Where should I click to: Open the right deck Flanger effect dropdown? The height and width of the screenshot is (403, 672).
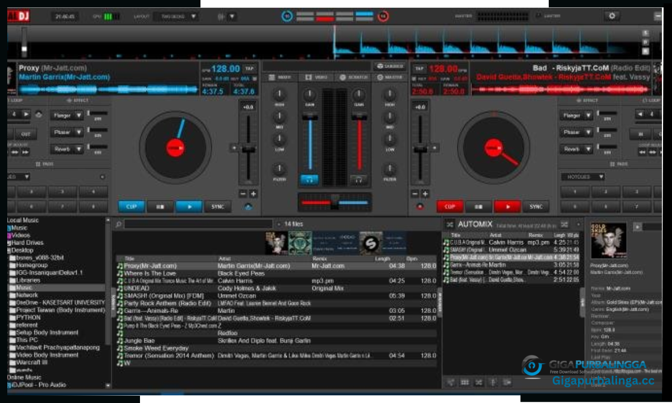point(576,115)
